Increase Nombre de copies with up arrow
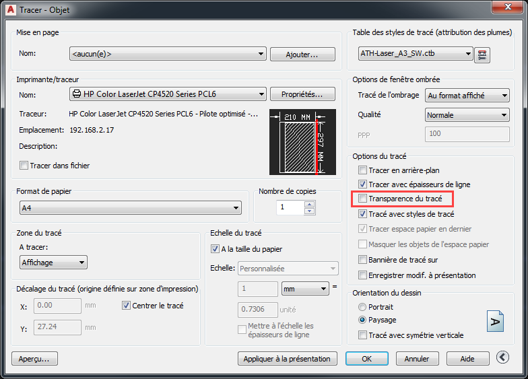The width and height of the screenshot is (528, 379). click(x=309, y=204)
